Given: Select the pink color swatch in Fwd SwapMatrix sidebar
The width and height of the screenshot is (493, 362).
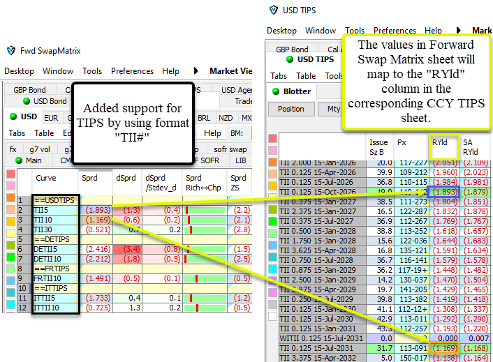Looking at the screenshot, I should pyautogui.click(x=10, y=186).
